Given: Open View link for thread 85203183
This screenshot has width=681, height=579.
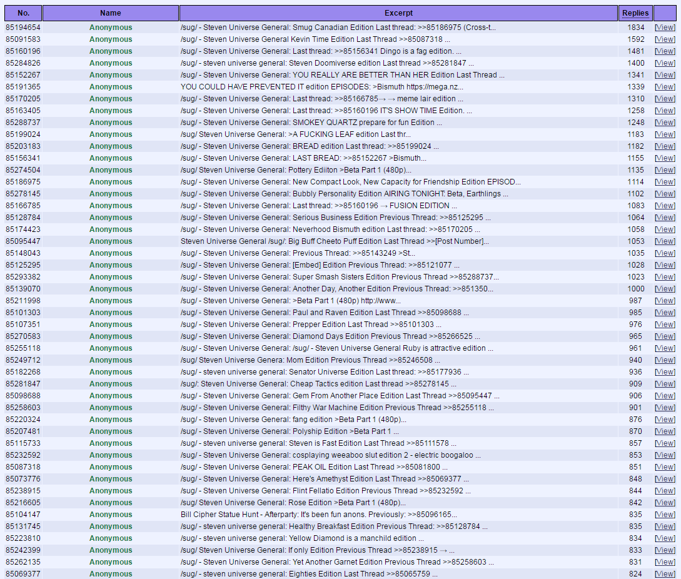Looking at the screenshot, I should [x=665, y=146].
